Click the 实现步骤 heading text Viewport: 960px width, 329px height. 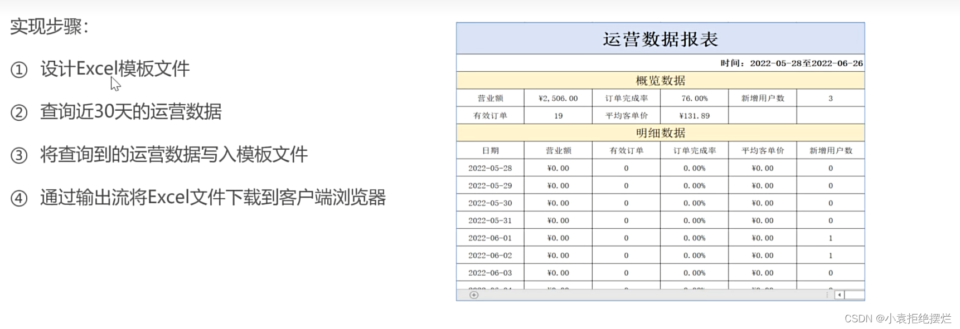tap(49, 26)
